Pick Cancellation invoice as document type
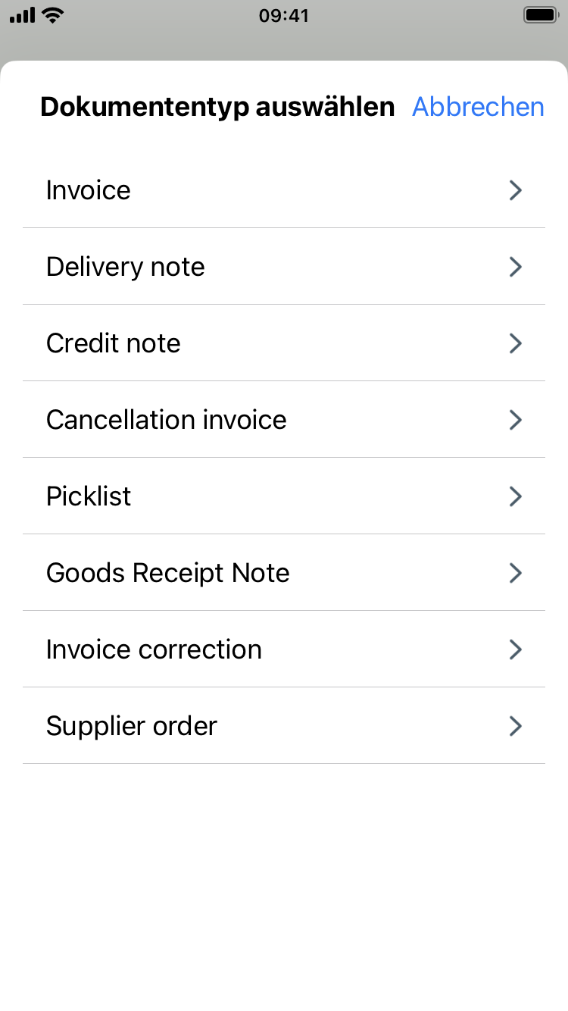The width and height of the screenshot is (568, 1011). 167,420
